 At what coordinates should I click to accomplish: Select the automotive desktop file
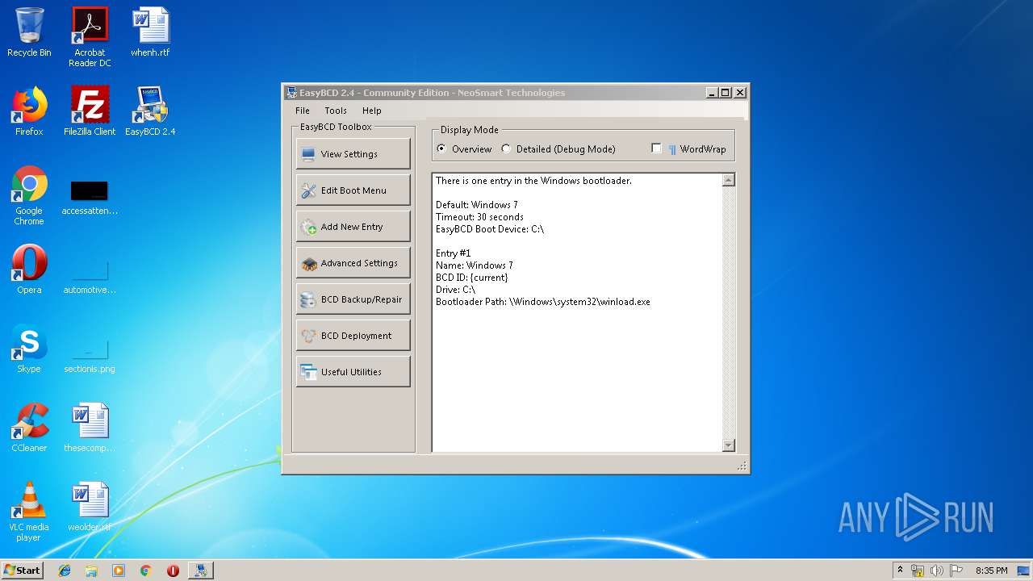pyautogui.click(x=90, y=278)
